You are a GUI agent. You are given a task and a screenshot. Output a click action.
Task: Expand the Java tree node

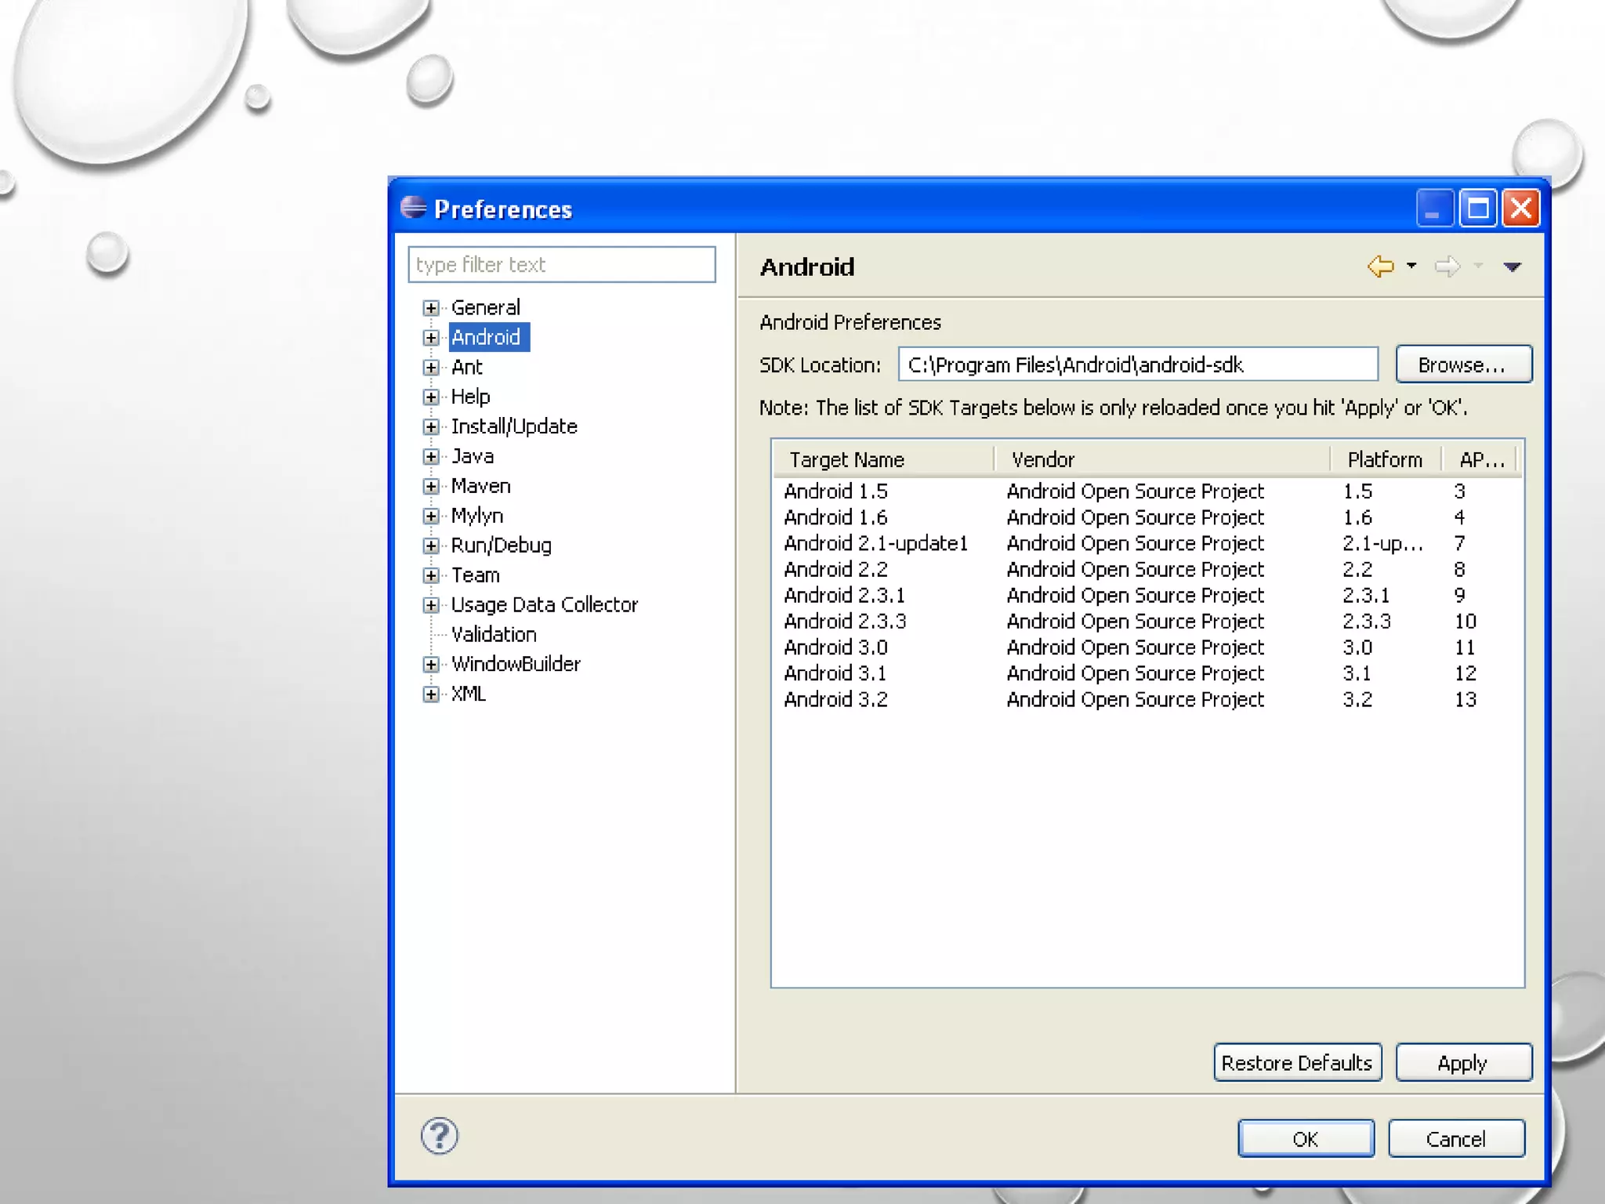coord(430,457)
